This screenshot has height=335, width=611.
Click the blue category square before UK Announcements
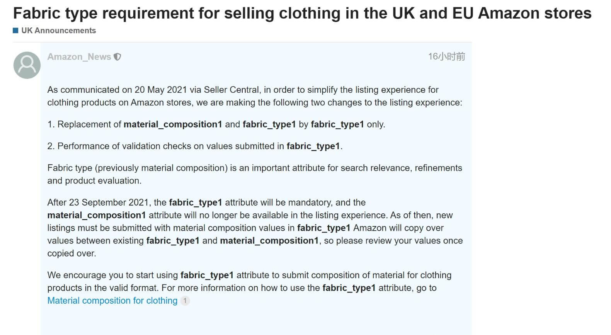pos(15,30)
